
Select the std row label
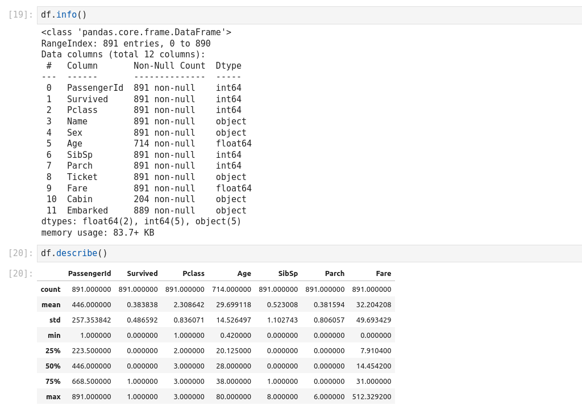(x=55, y=320)
